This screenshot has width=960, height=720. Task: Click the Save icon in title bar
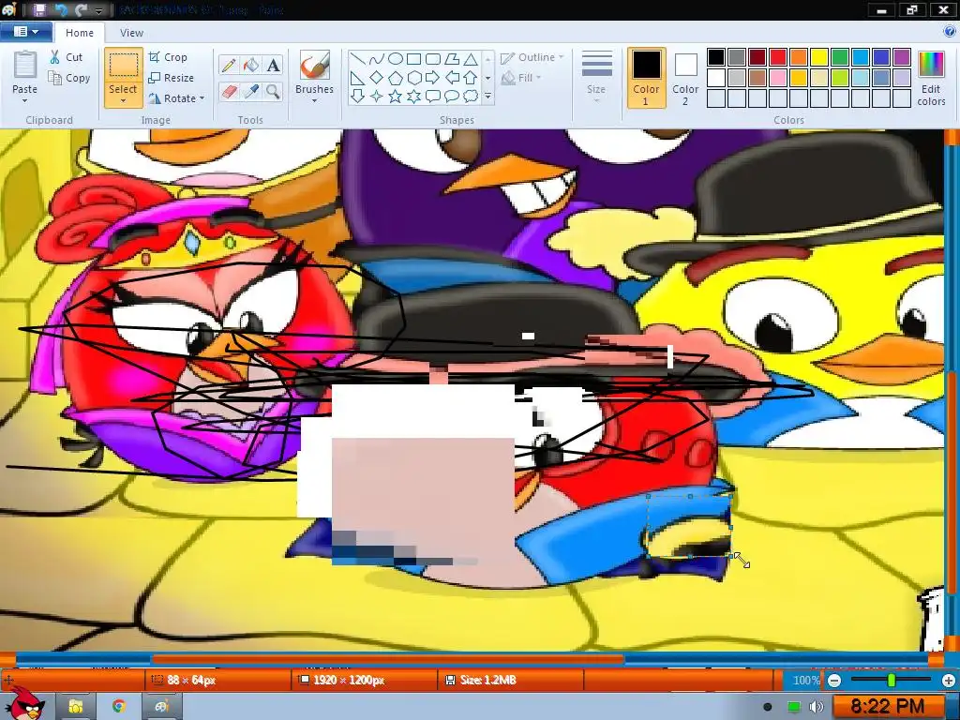(39, 9)
